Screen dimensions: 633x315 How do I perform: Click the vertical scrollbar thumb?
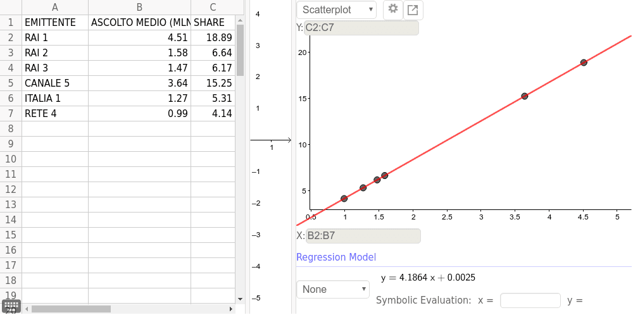(x=240, y=51)
